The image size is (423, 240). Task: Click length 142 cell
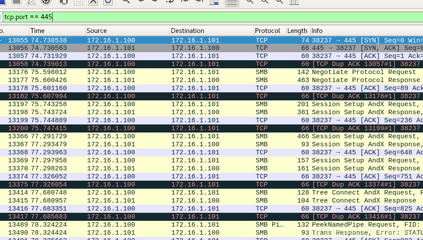pyautogui.click(x=303, y=72)
